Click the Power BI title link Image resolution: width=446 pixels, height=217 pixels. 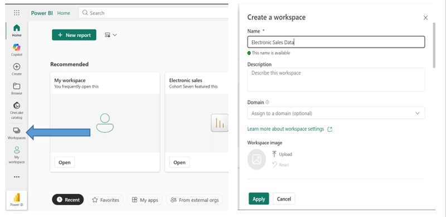[42, 13]
